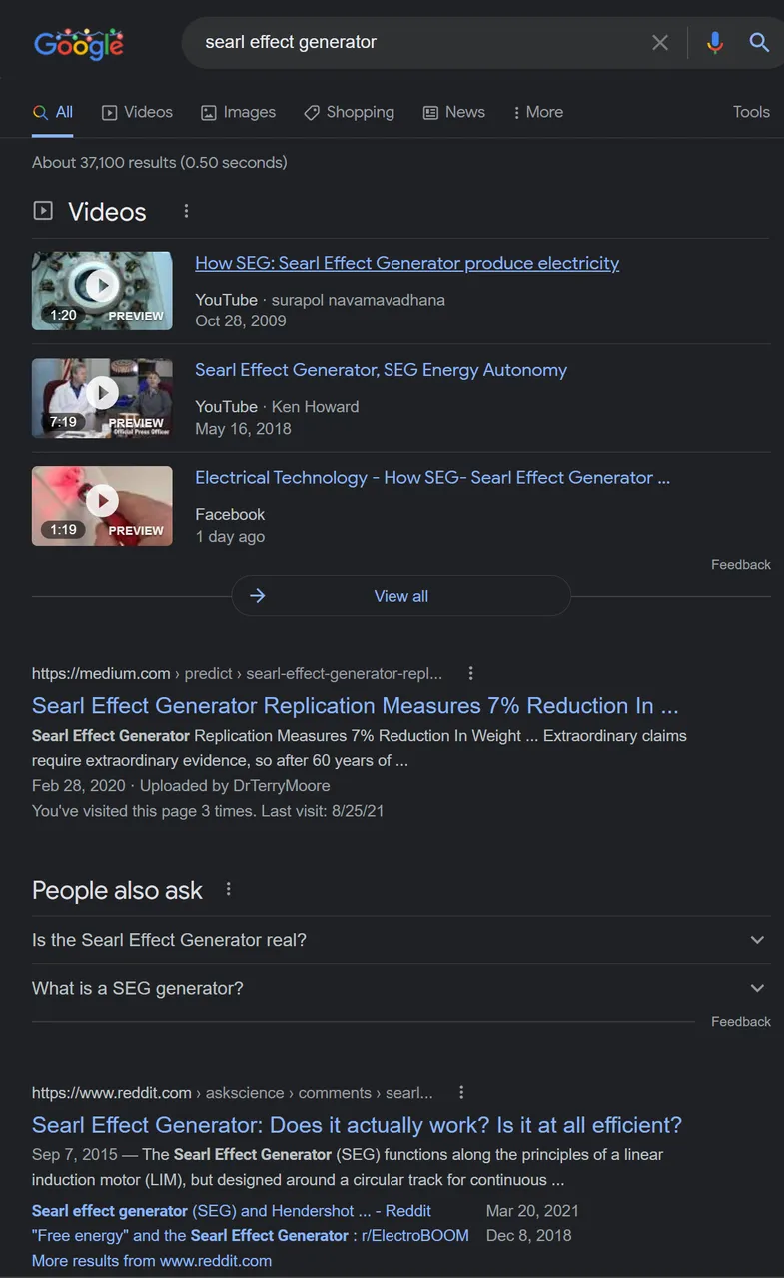The height and width of the screenshot is (1278, 784).
Task: Play the 1:19 Facebook video thumbnail
Action: tap(102, 506)
